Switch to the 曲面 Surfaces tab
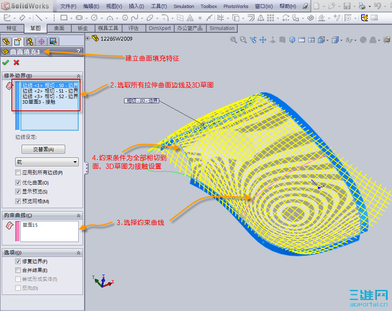This screenshot has height=311, width=392. tap(59, 28)
